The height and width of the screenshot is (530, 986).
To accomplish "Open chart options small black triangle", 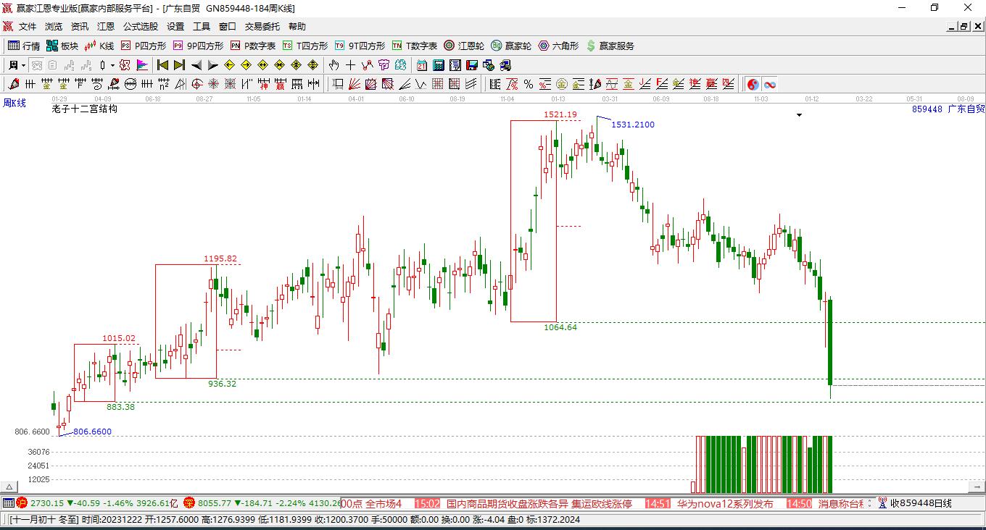I will pyautogui.click(x=800, y=114).
